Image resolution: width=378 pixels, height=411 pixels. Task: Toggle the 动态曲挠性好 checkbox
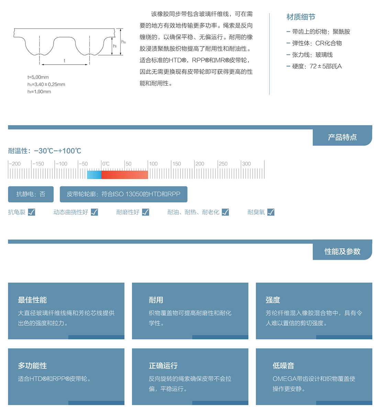94,212
